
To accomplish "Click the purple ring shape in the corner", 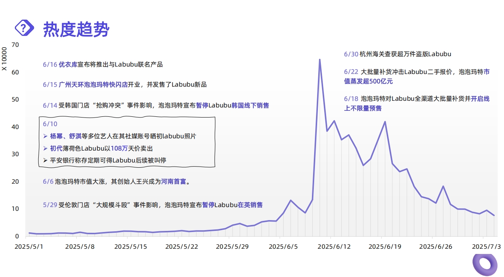I will pos(485,265).
